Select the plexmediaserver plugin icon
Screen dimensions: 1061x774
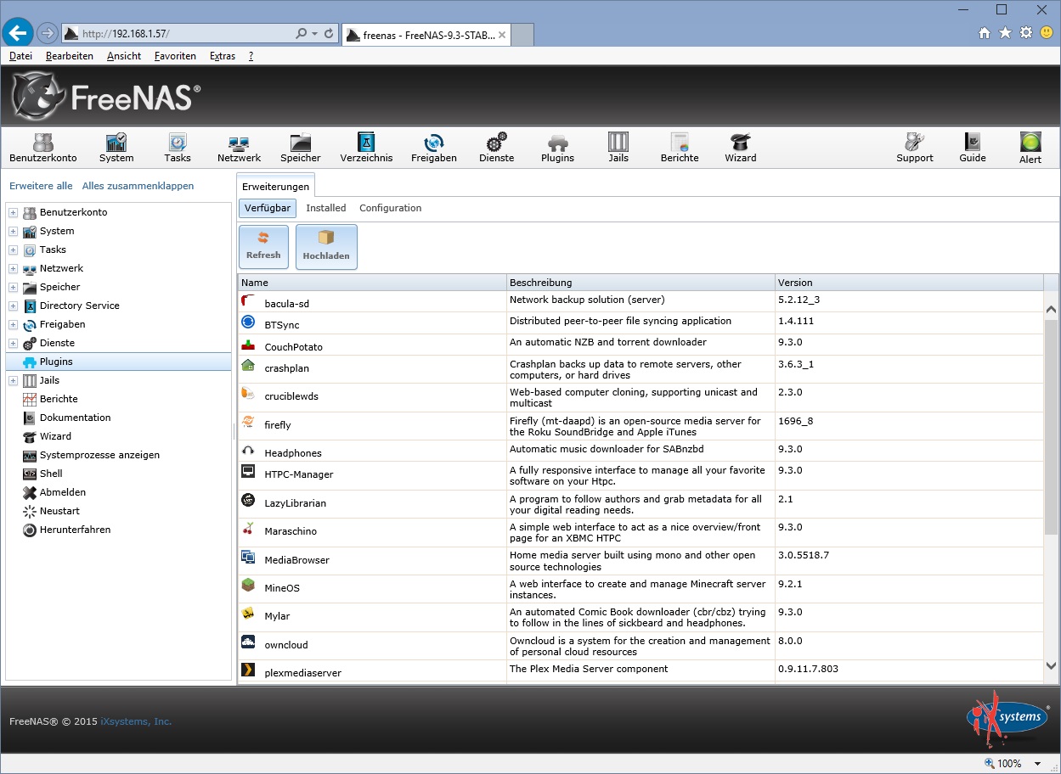248,670
